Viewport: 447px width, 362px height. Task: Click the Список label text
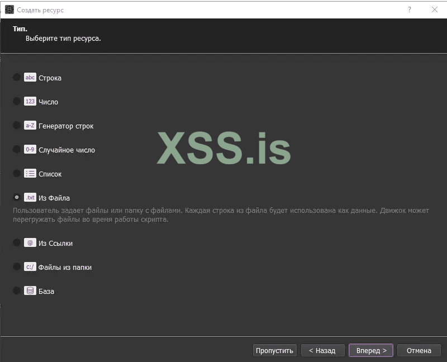tap(50, 174)
